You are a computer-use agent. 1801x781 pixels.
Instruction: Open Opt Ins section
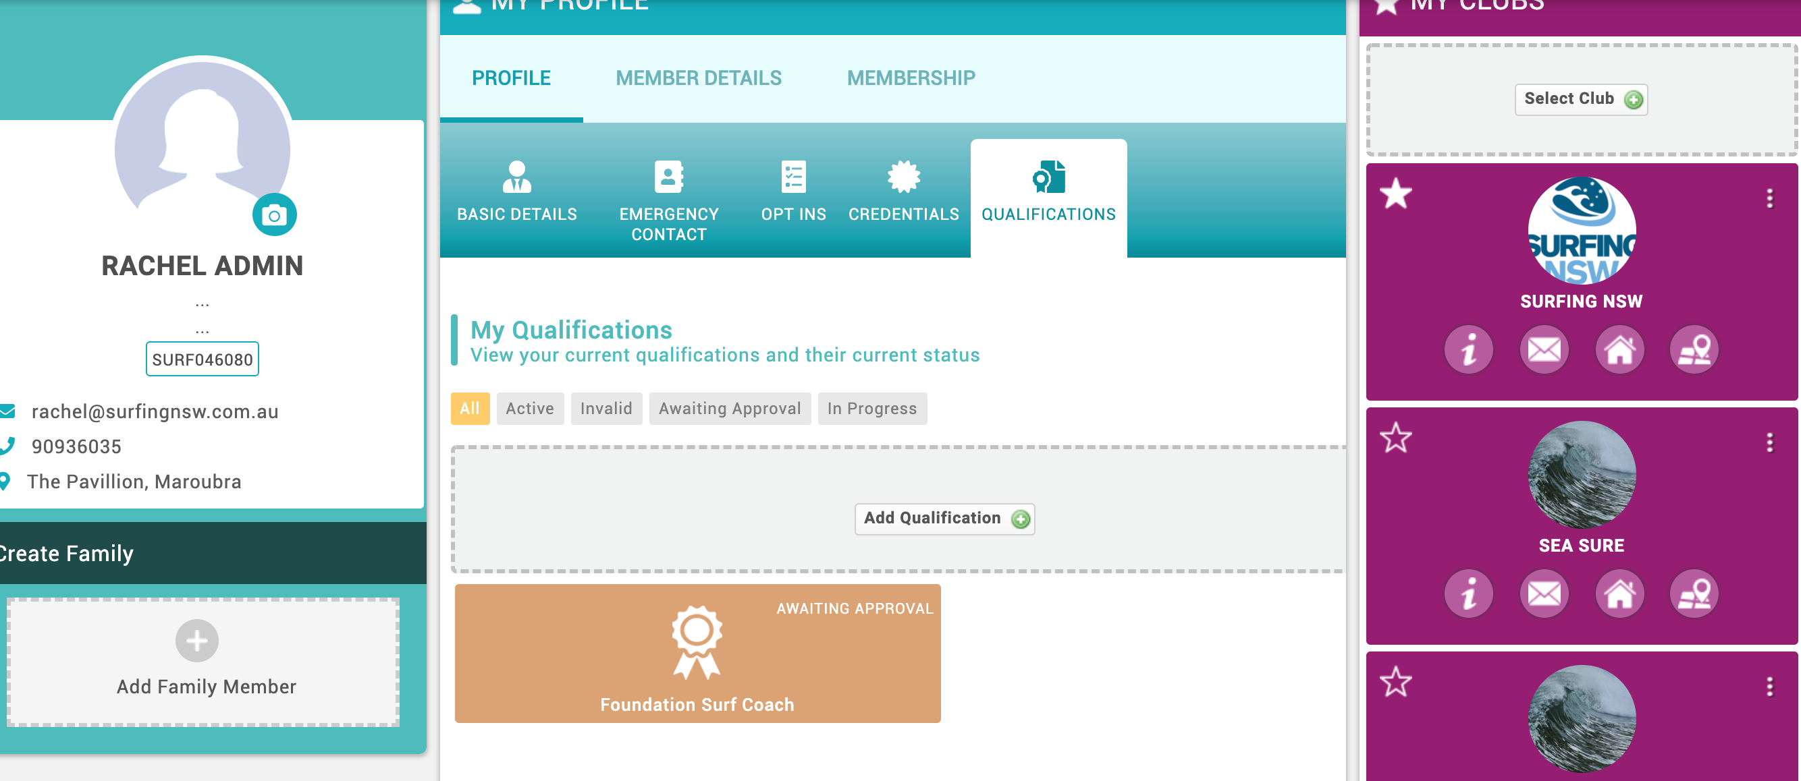(x=792, y=193)
